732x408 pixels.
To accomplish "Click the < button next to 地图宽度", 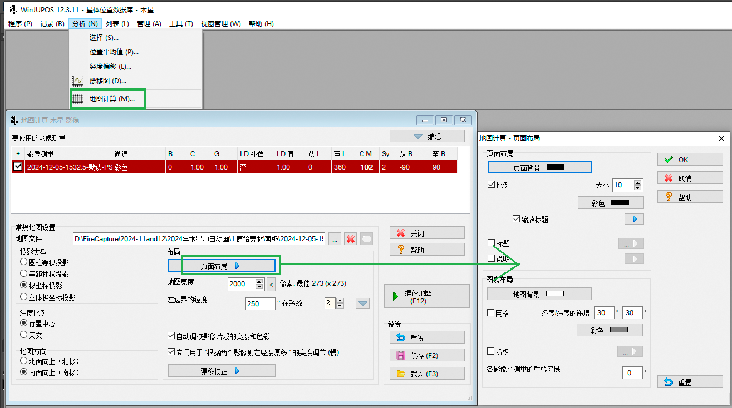I will tap(271, 284).
